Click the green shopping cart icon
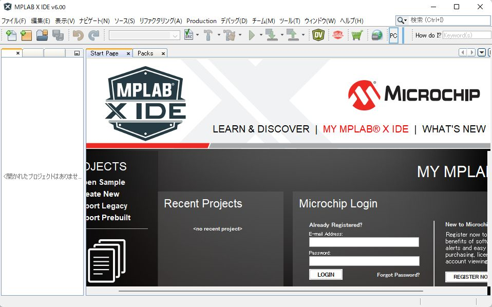 click(x=357, y=35)
